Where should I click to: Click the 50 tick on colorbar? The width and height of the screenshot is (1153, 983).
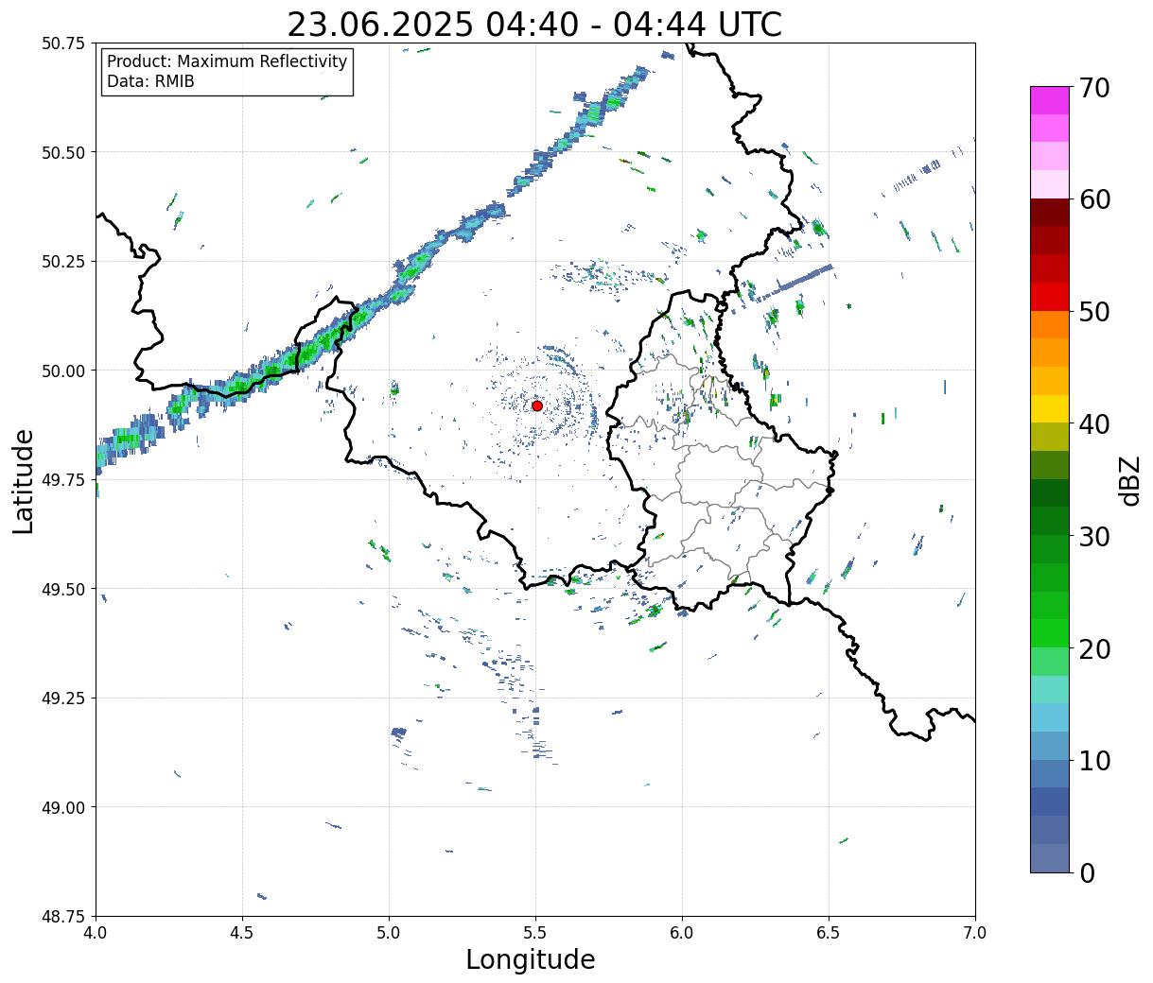pyautogui.click(x=1094, y=312)
